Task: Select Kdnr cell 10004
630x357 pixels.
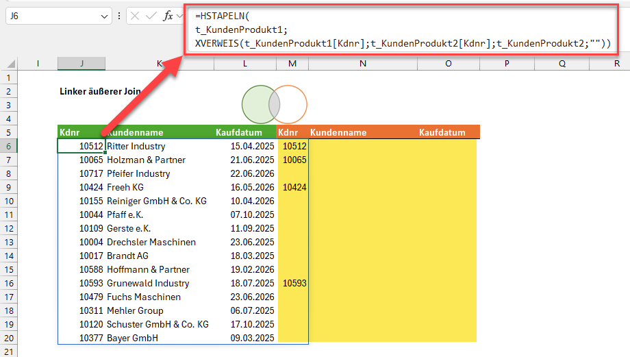Action: pos(81,242)
